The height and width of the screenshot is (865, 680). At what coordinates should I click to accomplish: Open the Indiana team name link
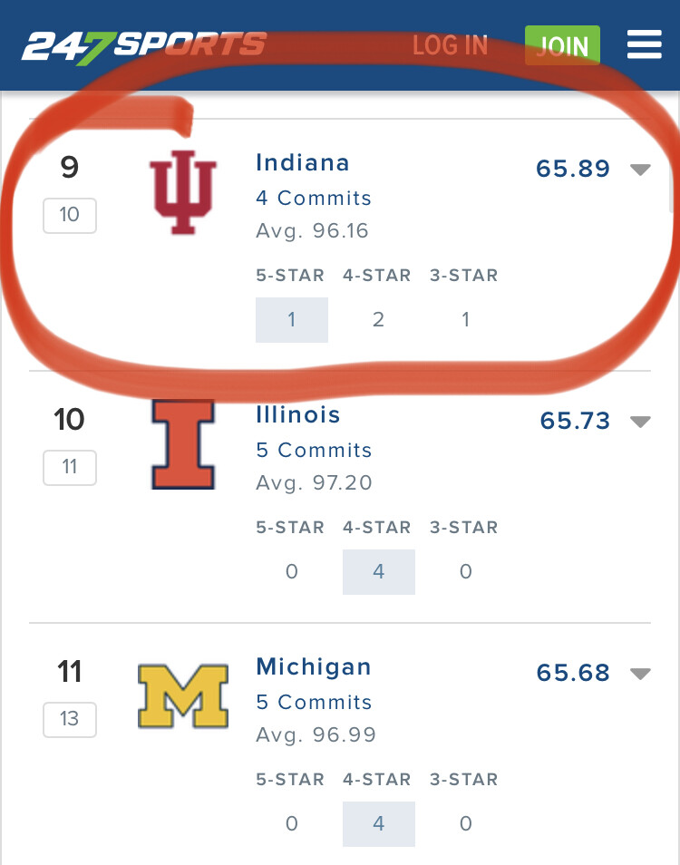(x=303, y=163)
